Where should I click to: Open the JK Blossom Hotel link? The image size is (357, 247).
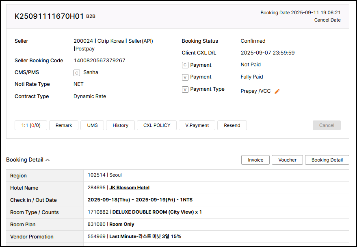pos(129,188)
